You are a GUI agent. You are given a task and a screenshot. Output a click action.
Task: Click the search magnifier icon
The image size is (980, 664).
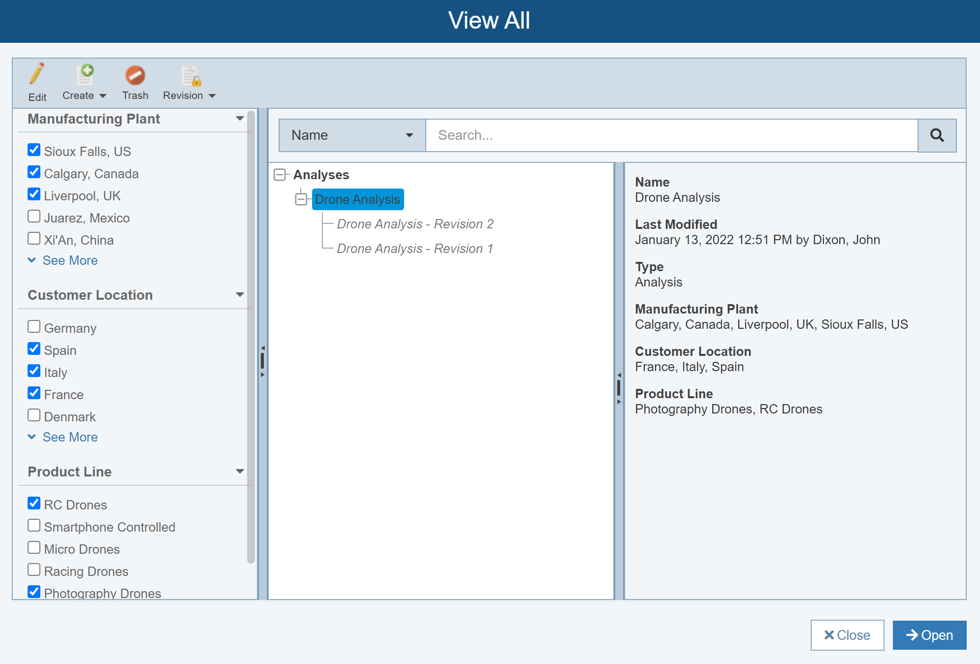[937, 135]
